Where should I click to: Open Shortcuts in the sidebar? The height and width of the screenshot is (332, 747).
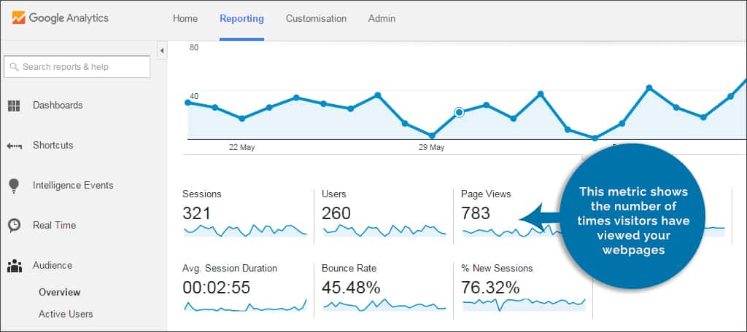tap(53, 145)
